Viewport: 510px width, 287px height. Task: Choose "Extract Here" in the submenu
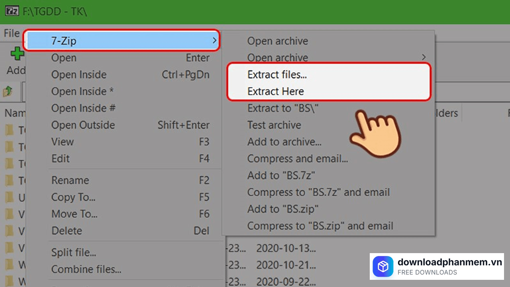pos(275,91)
